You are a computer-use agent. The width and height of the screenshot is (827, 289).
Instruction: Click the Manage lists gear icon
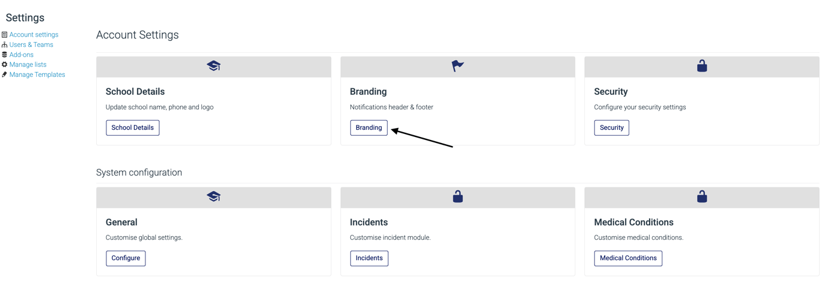coord(4,64)
